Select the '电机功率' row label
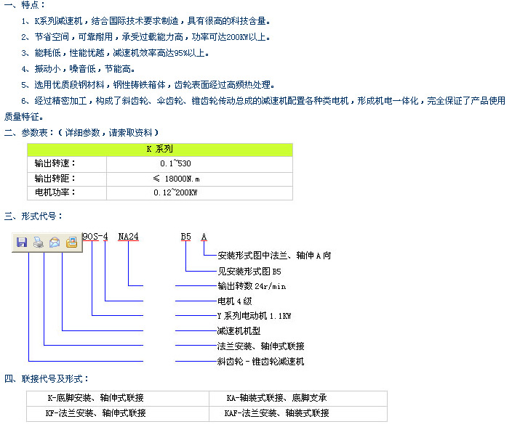Image resolution: width=512 pixels, height=427 pixels. (x=55, y=192)
